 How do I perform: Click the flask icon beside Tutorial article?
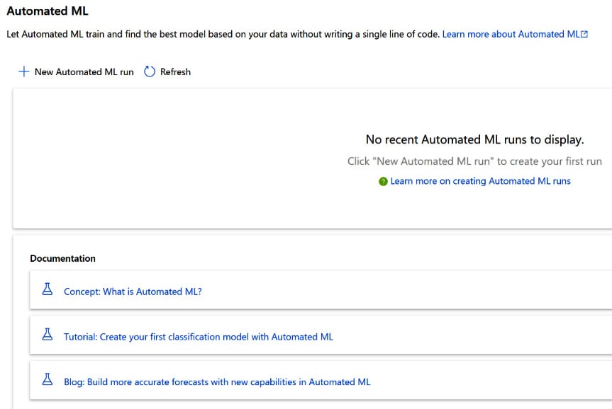[48, 334]
